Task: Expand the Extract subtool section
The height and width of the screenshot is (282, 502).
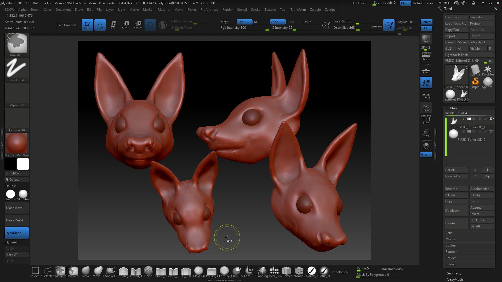Action: point(450,264)
